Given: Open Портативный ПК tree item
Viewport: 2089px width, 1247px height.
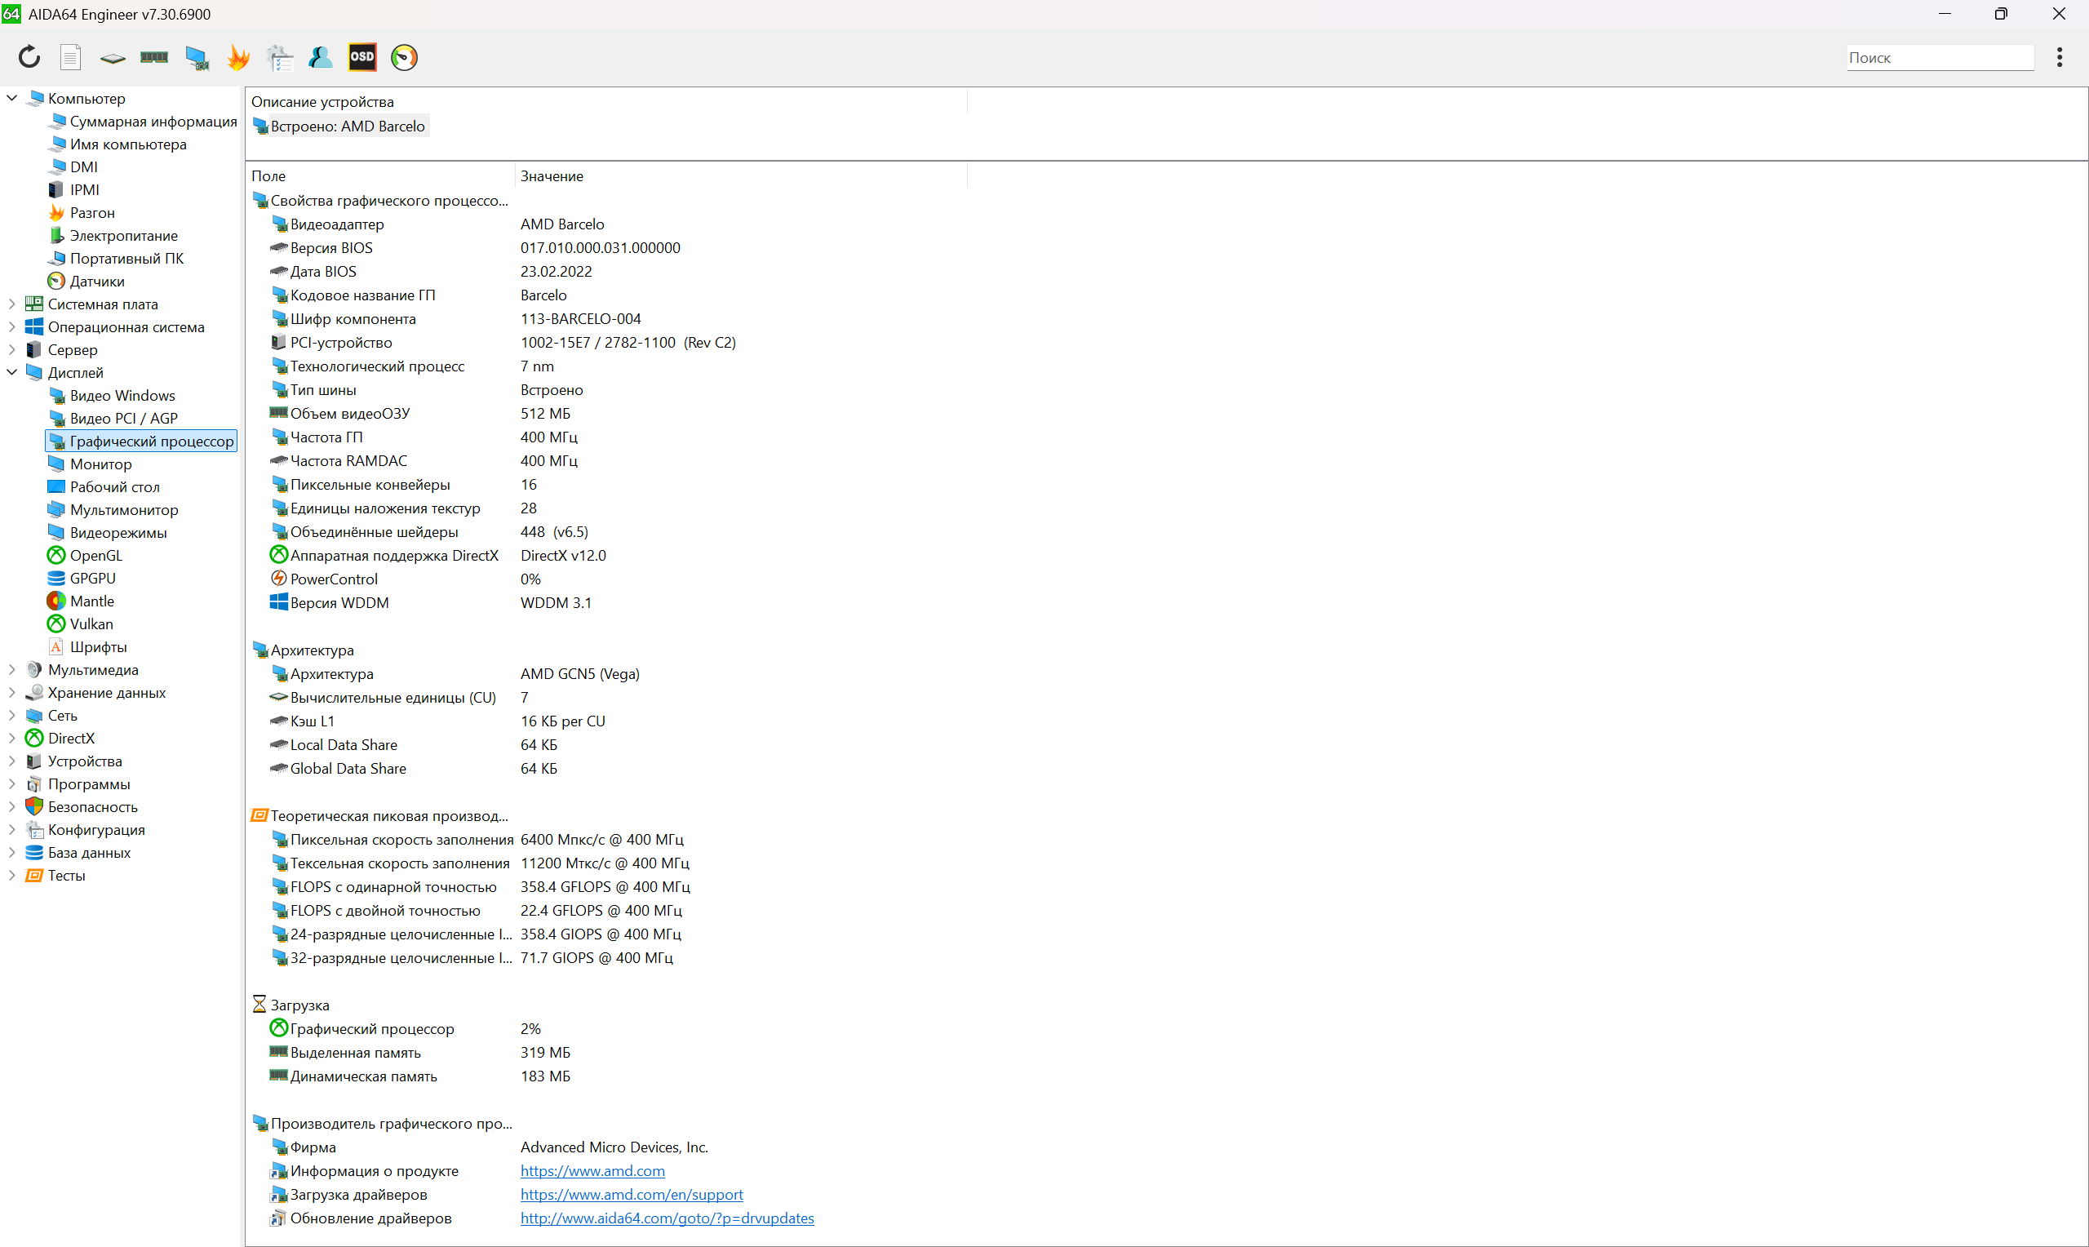Looking at the screenshot, I should (x=126, y=258).
